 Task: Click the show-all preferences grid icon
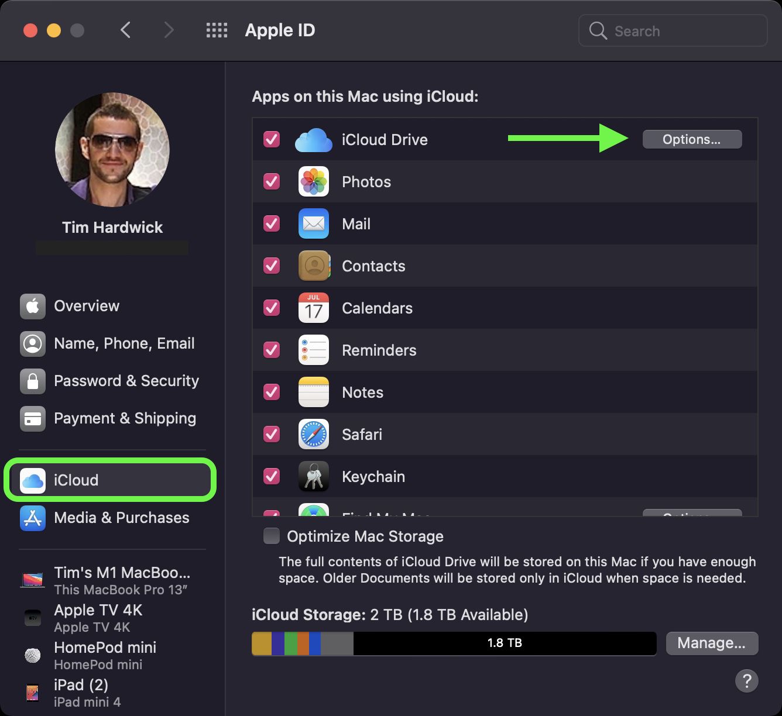pos(217,30)
